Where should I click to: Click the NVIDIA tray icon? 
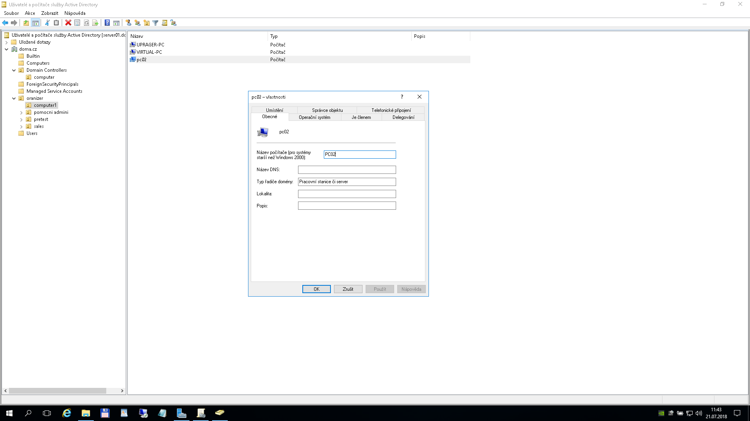point(661,413)
